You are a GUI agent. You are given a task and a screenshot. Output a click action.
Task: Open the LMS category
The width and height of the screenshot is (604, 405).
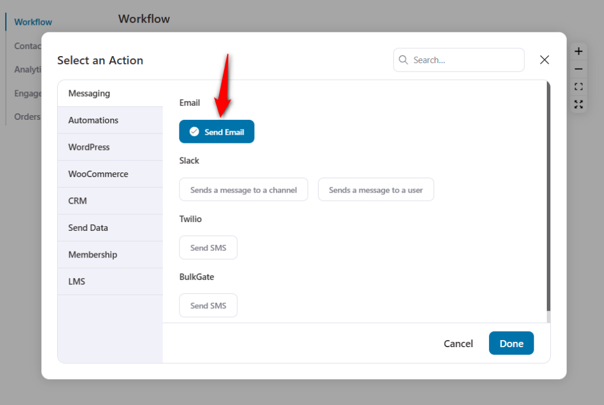click(110, 281)
